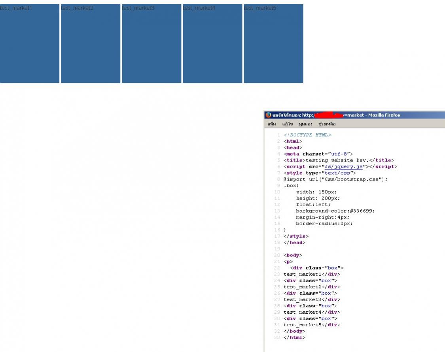This screenshot has height=352, width=445.
Task: Open the ช่วยเหลือ (Help) menu
Action: click(327, 124)
